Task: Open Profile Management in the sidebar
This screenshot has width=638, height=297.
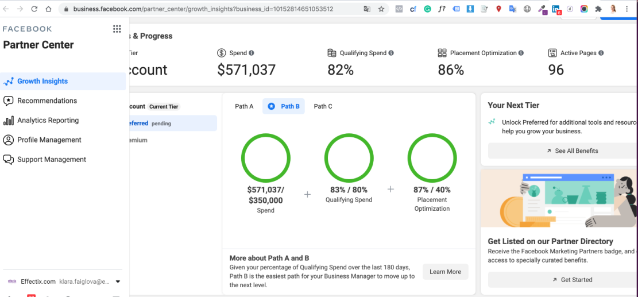Action: pyautogui.click(x=63, y=140)
